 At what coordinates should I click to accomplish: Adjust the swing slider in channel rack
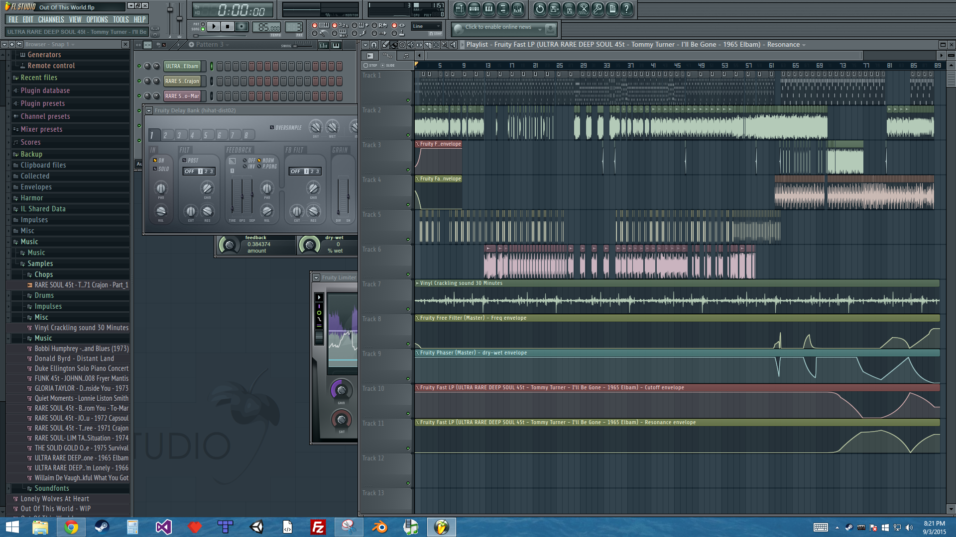click(302, 45)
